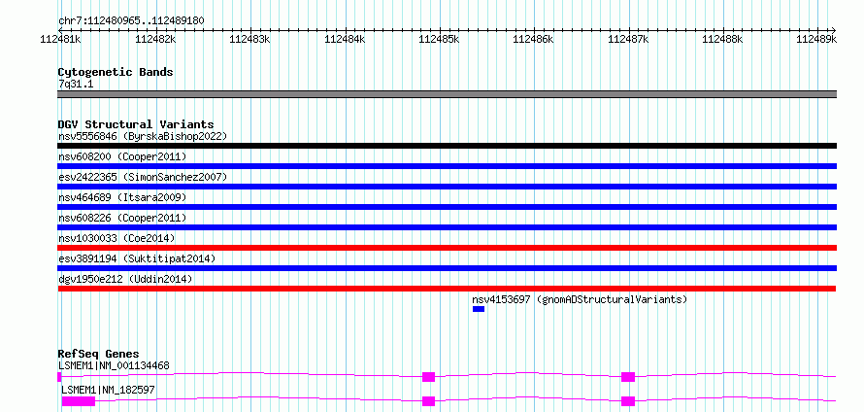The height and width of the screenshot is (412, 864).
Task: Open the esv2422365 (SimonSanchez2007) label
Action: click(143, 177)
